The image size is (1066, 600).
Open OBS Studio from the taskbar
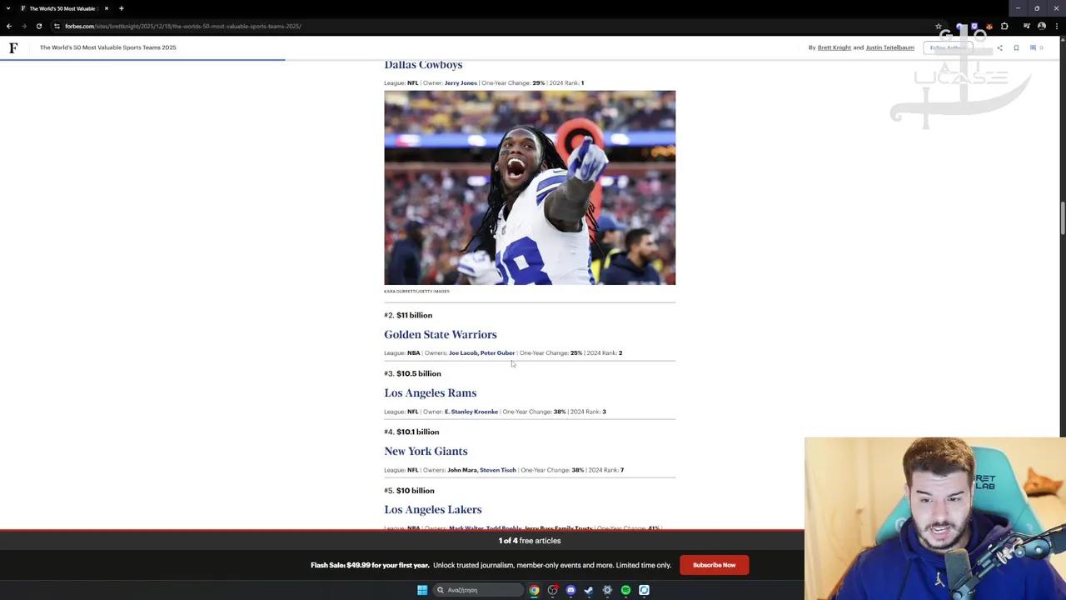552,590
